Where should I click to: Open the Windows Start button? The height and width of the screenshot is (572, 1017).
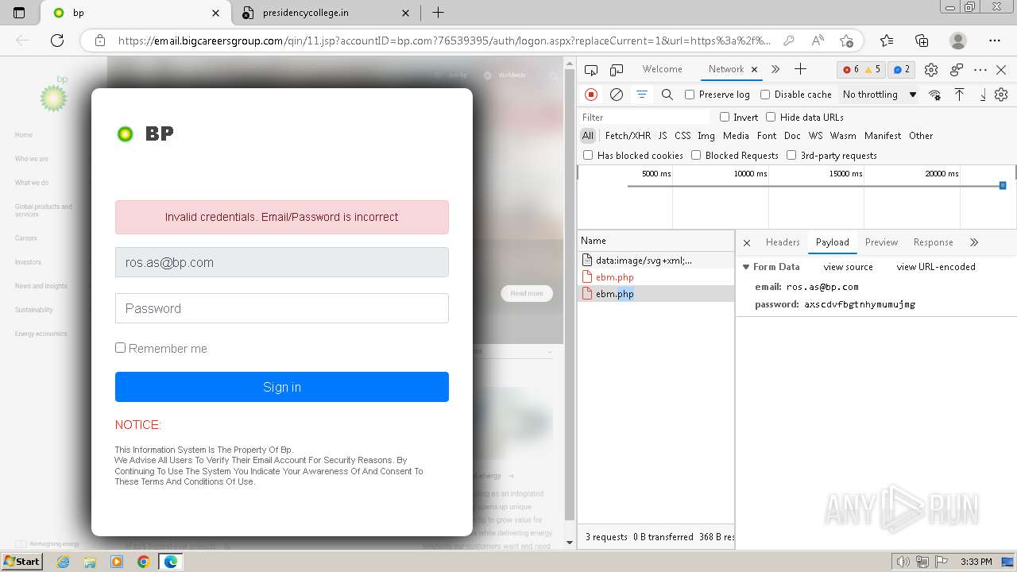pyautogui.click(x=21, y=561)
